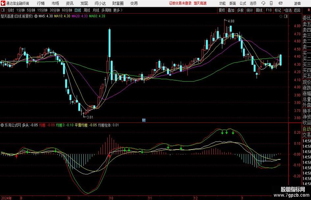
Task: Click the 自动 label in the side panel
Action: coord(307,129)
